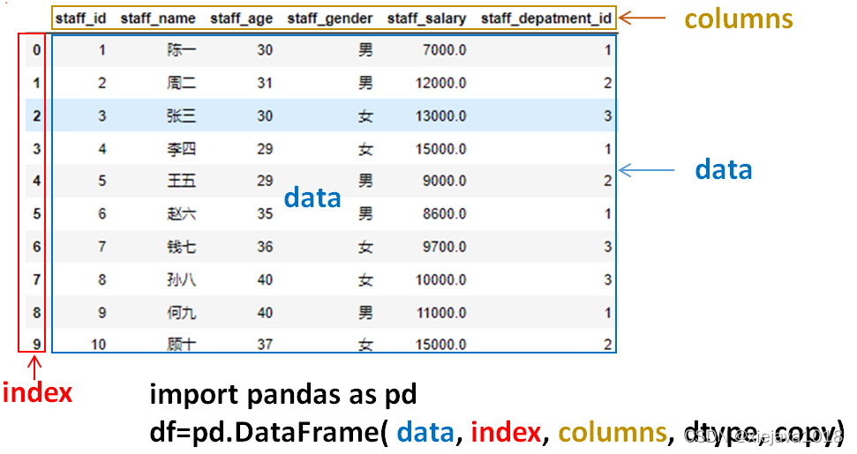Click index label 0 of 陈一's row

pyautogui.click(x=36, y=50)
